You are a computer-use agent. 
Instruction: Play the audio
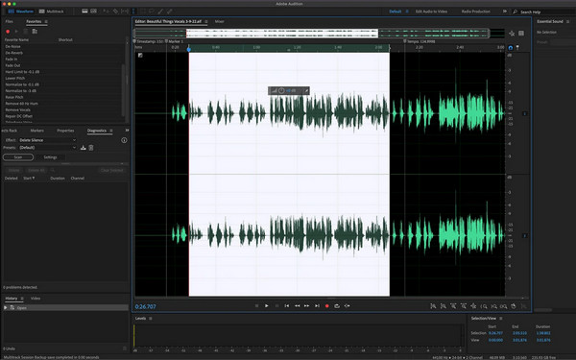pos(267,306)
